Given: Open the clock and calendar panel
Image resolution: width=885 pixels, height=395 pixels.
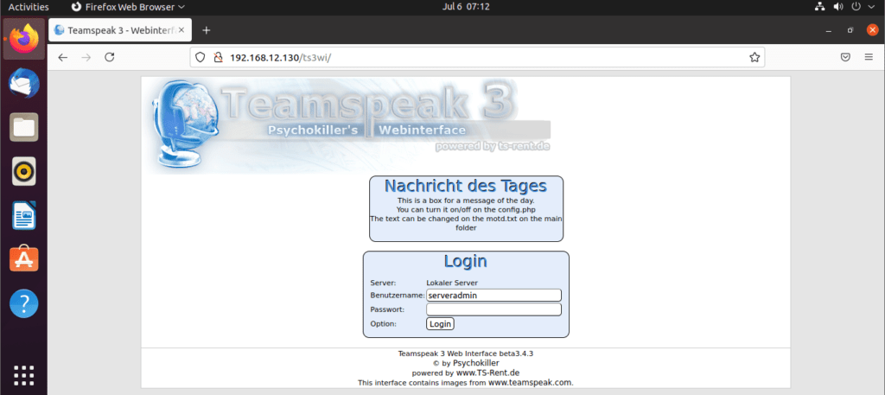Looking at the screenshot, I should [x=466, y=7].
